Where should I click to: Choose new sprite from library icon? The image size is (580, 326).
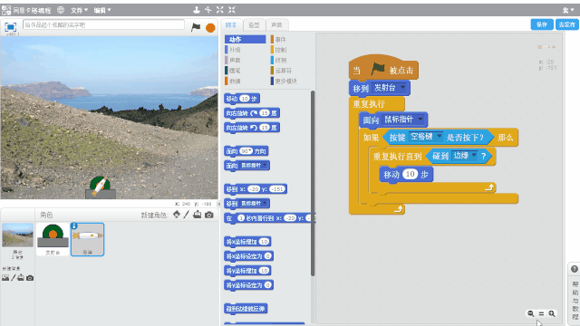177,215
